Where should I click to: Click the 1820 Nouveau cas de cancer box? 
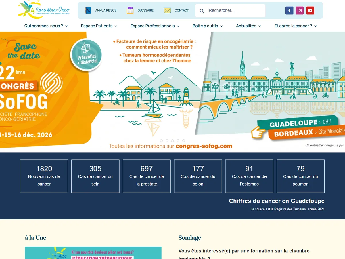[44, 176]
